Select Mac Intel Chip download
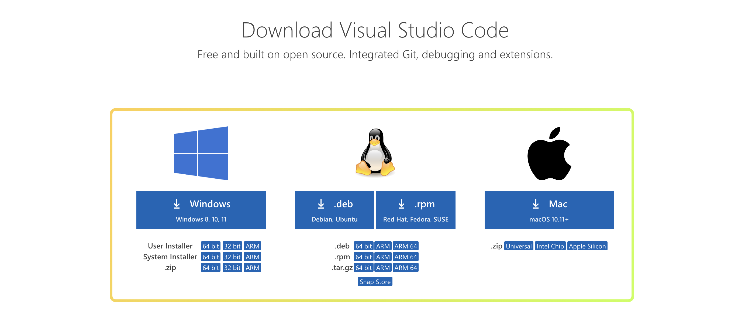The height and width of the screenshot is (318, 745). [550, 246]
